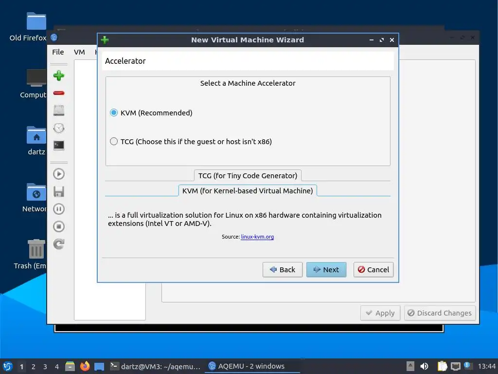Click the clock snapshot icon in AQEMU toolbar
498x374 pixels.
pos(59,128)
